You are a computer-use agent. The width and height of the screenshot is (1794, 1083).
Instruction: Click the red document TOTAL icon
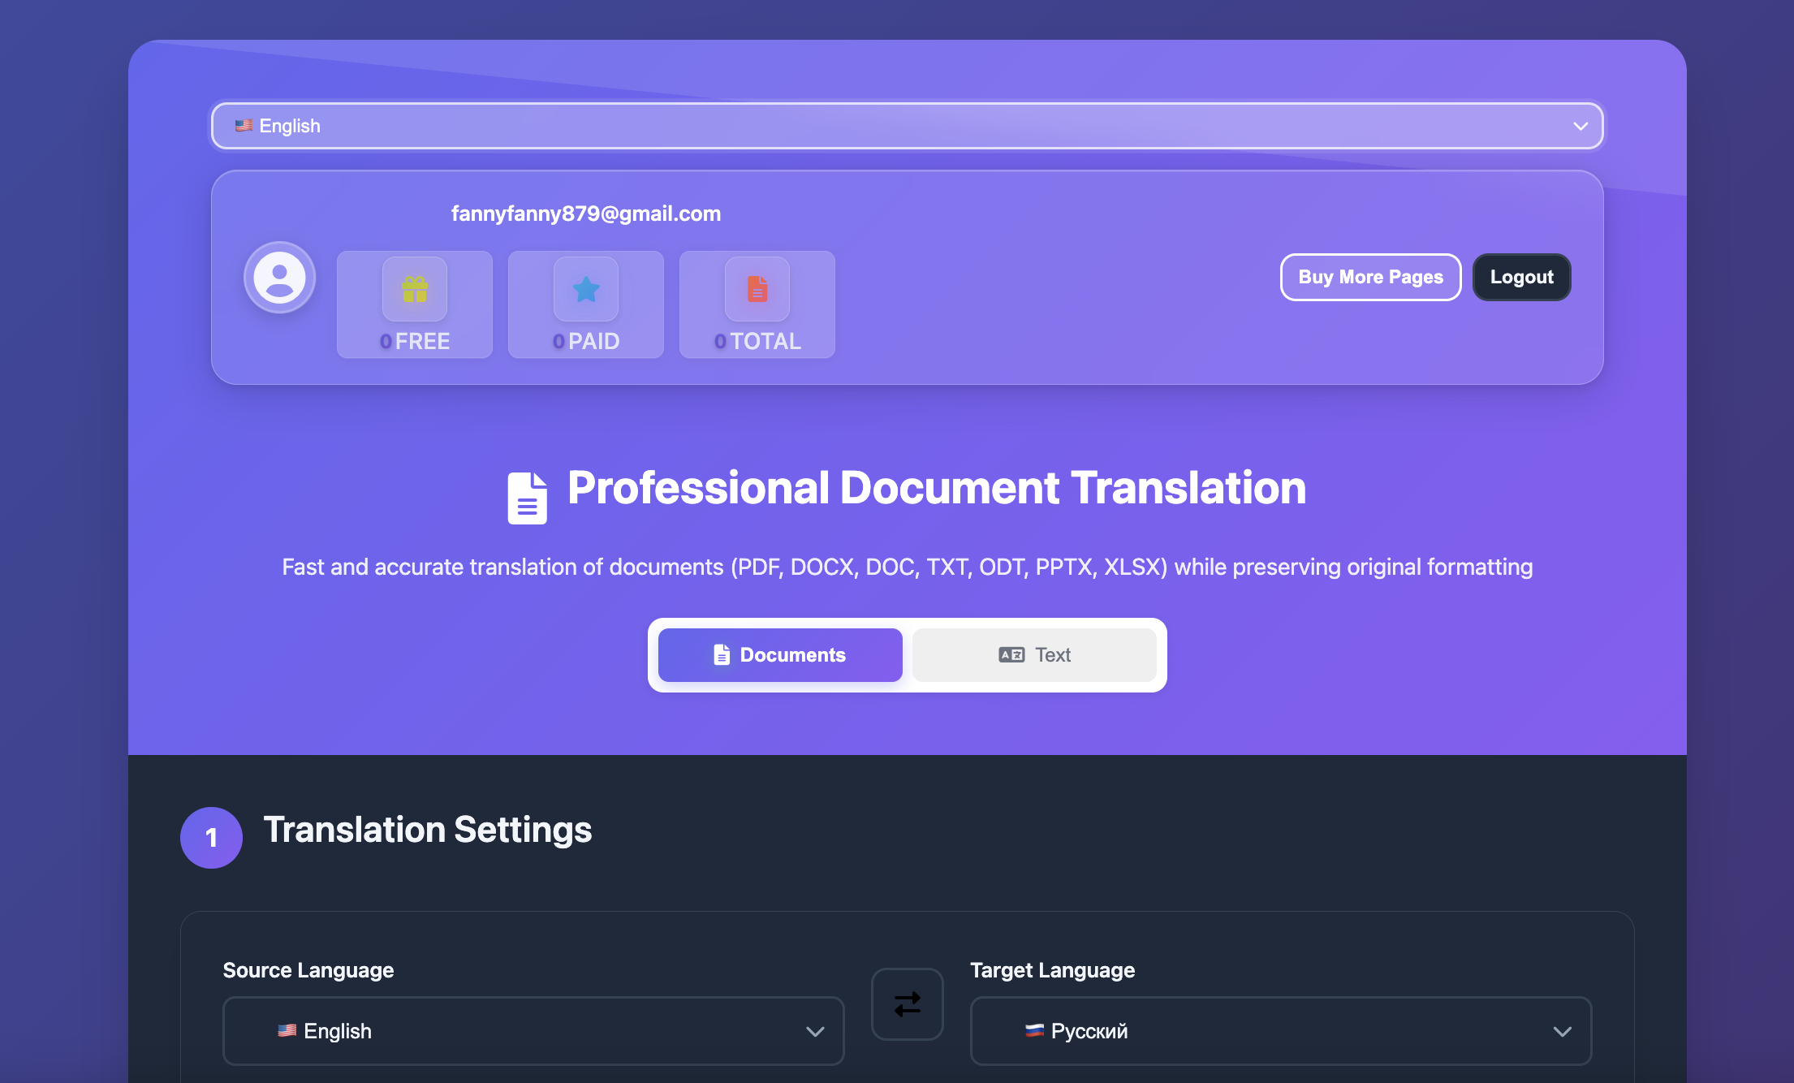(757, 289)
